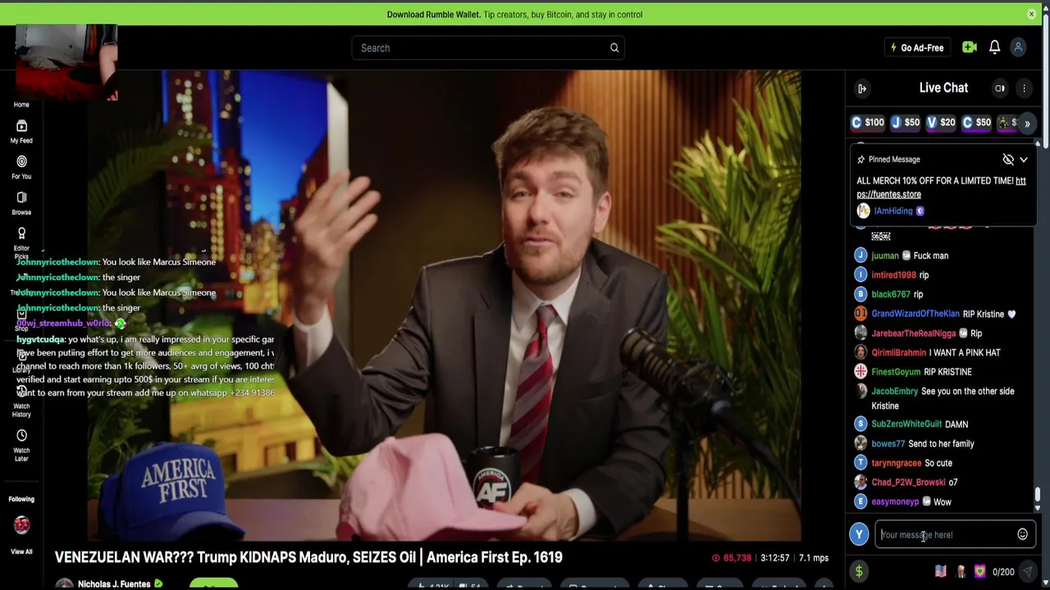Click the live viewer count 65,738
The height and width of the screenshot is (590, 1050).
(731, 557)
